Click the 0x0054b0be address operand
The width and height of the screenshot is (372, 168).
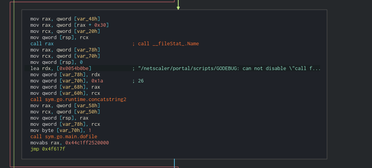(74, 68)
